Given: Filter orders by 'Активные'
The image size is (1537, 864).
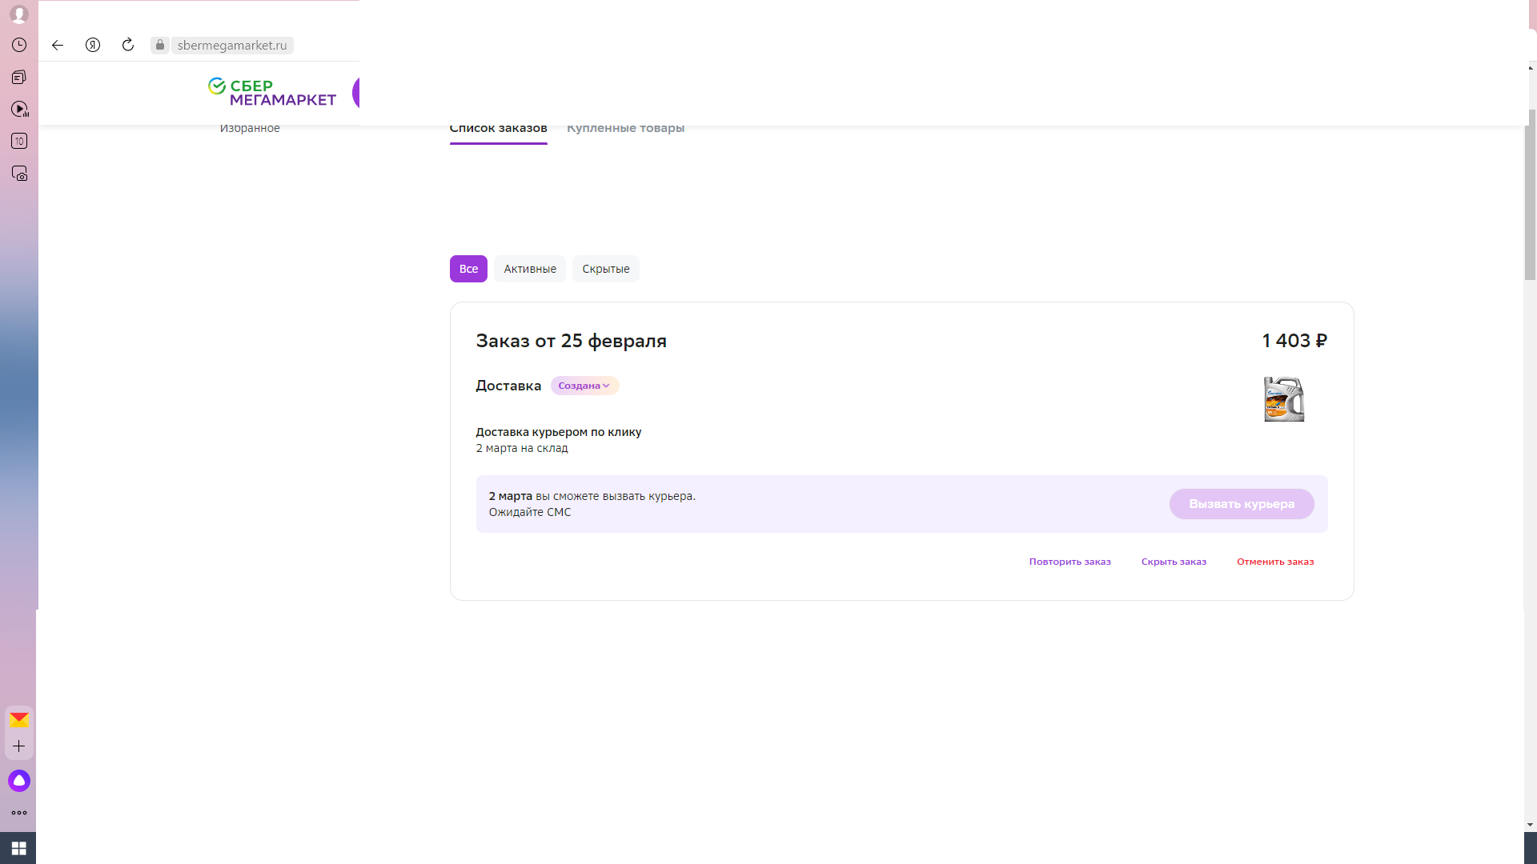Looking at the screenshot, I should tap(530, 269).
